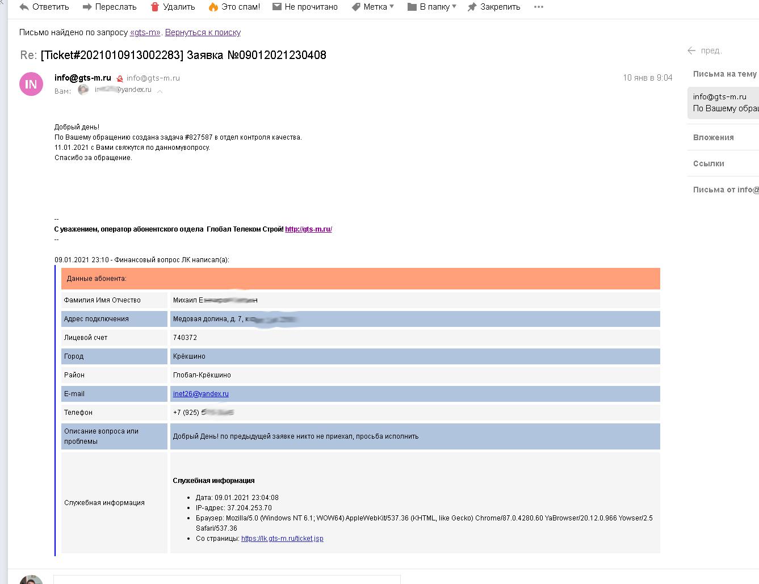Click the flame spam icon
The width and height of the screenshot is (759, 584).
213,7
